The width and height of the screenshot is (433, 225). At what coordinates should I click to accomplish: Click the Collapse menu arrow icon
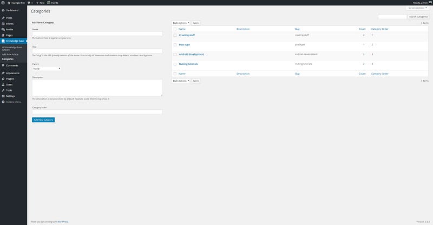click(3, 102)
